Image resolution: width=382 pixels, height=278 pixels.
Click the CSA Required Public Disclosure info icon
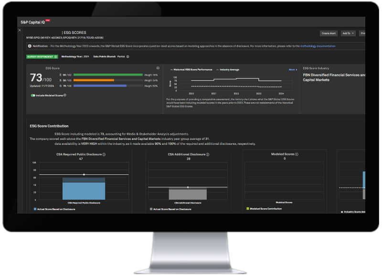point(104,154)
